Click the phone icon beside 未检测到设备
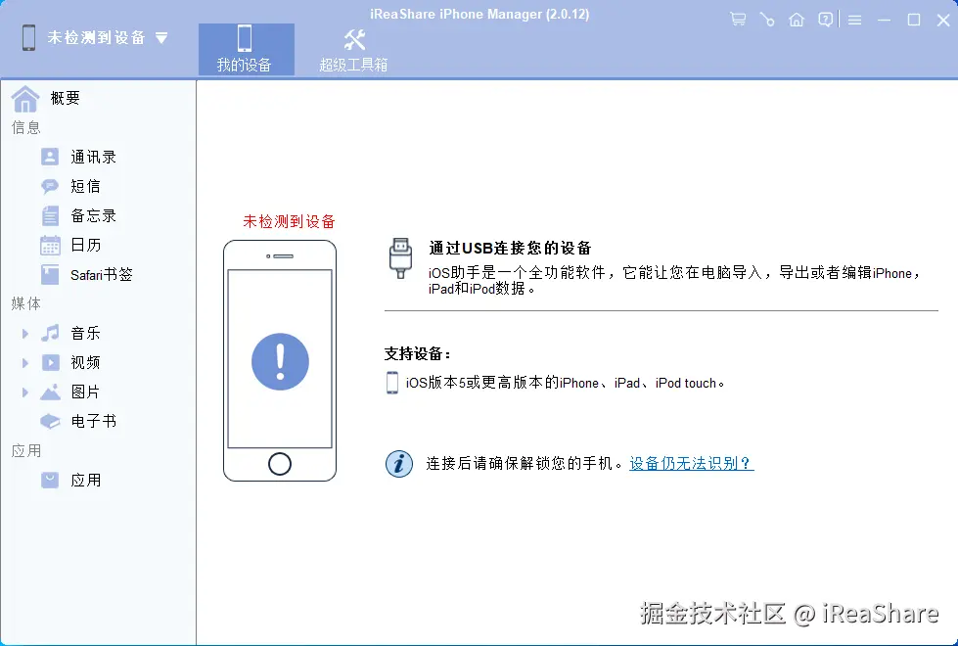Viewport: 958px width, 646px height. pyautogui.click(x=28, y=38)
